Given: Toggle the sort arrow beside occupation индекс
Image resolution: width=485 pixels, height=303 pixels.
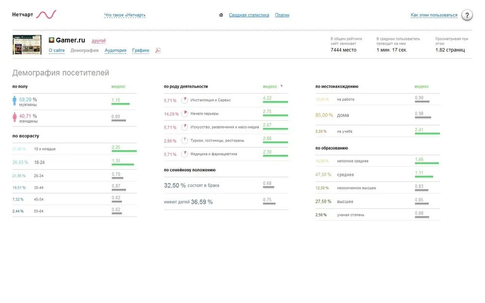Looking at the screenshot, I should coord(281,86).
